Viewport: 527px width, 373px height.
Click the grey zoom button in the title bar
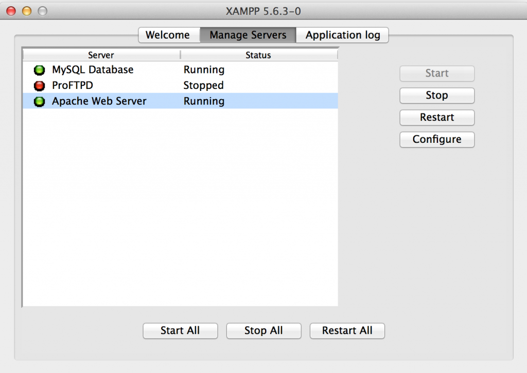click(x=42, y=11)
